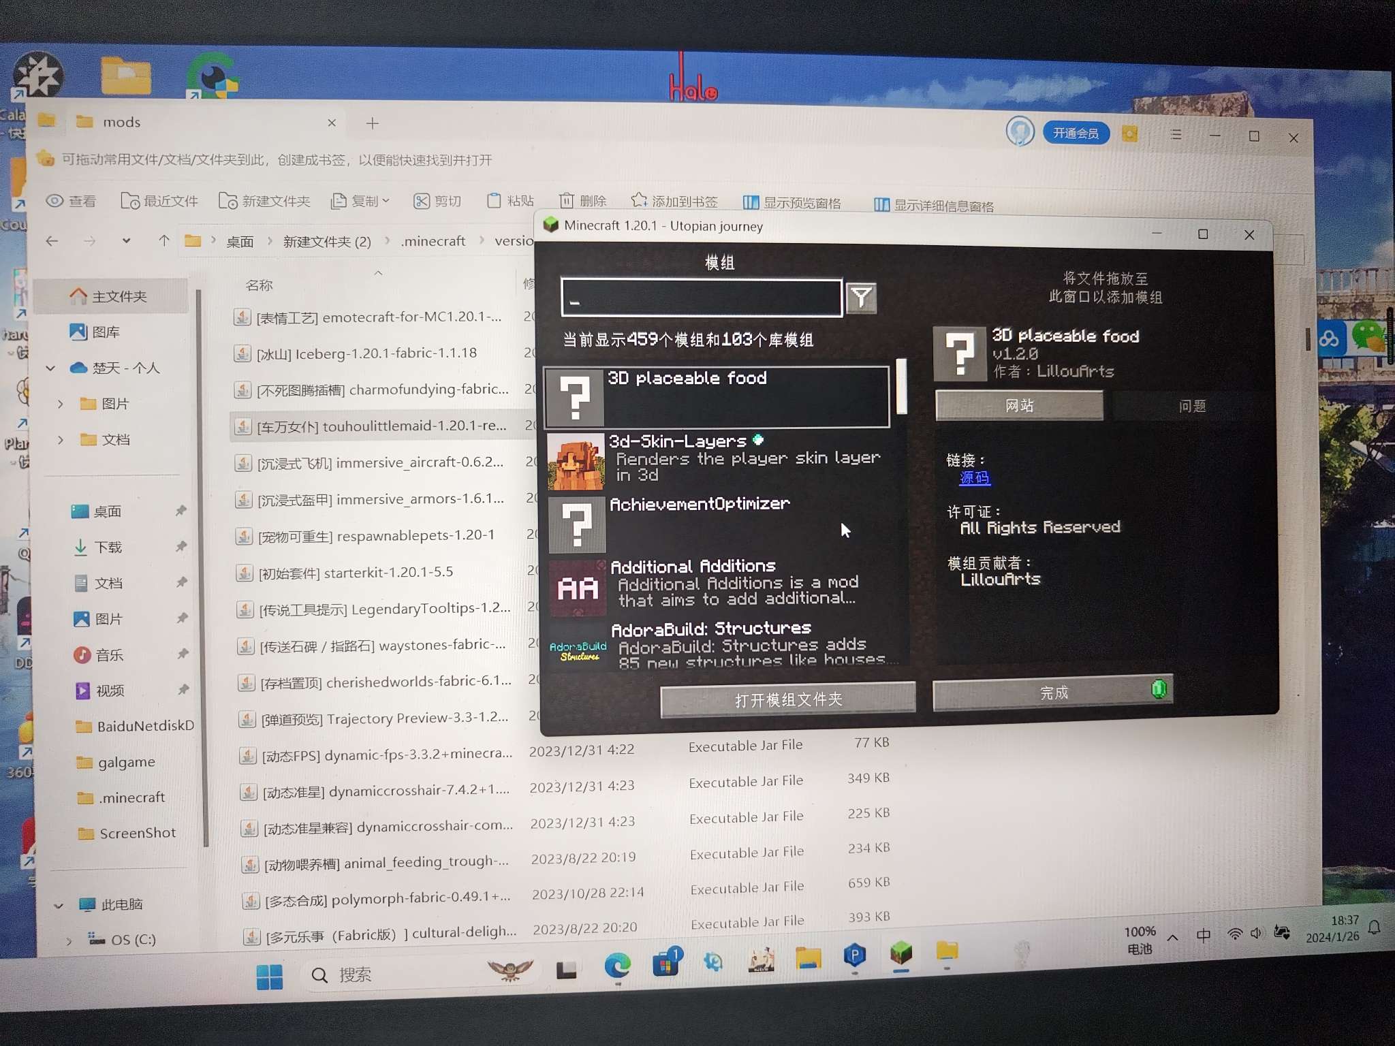
Task: Click 桌面 in the breadcrumb path
Action: 239,241
